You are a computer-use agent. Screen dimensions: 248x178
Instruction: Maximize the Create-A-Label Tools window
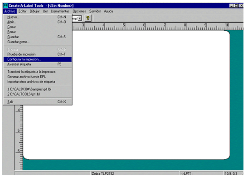236,6
